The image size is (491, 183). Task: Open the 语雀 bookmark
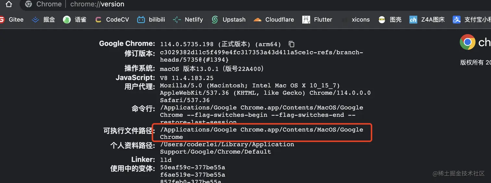pos(75,20)
